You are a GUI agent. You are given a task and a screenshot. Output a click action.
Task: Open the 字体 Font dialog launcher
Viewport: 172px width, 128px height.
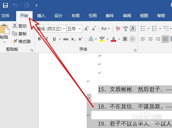(135, 50)
